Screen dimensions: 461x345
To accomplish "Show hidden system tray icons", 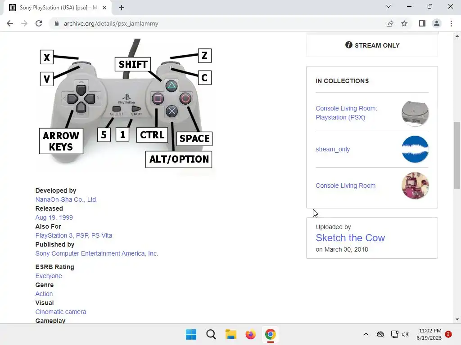I will coord(366,334).
